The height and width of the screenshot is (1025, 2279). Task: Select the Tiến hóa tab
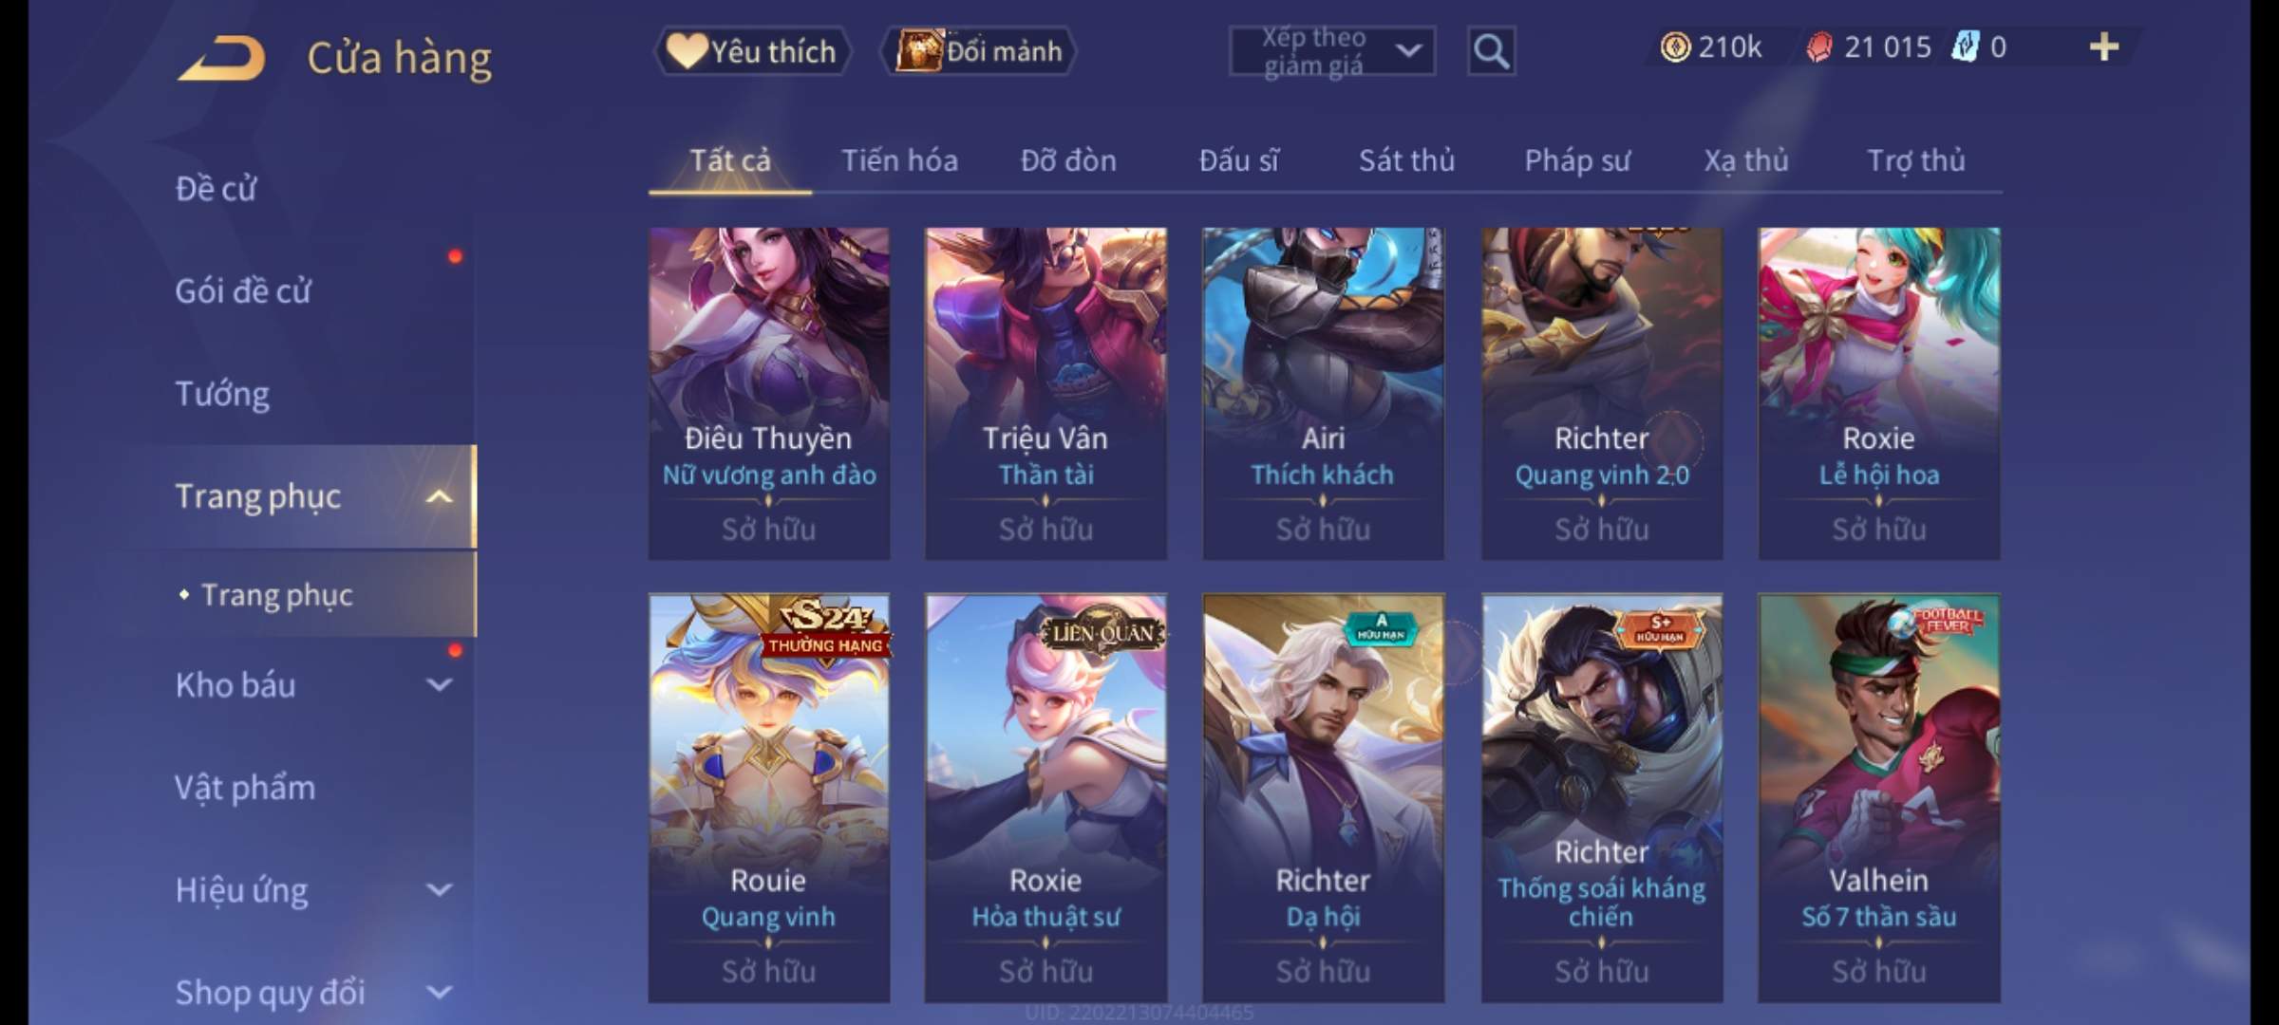coord(899,160)
